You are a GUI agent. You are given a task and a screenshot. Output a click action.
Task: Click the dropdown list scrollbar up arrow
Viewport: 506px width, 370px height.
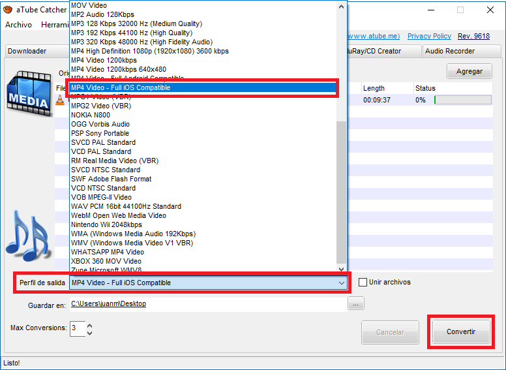[341, 7]
